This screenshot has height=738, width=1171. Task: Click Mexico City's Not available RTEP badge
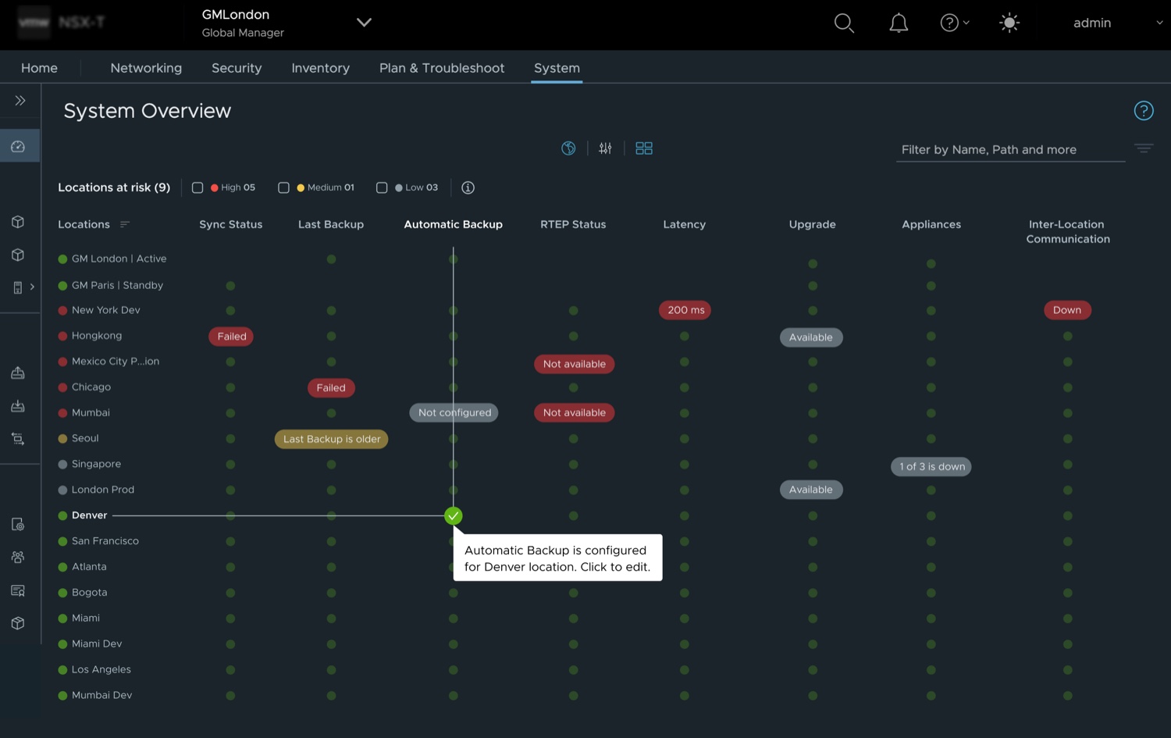(575, 364)
